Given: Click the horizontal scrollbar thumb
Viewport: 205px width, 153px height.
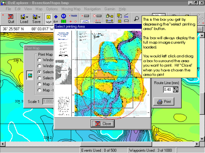Looking at the screenshot, I should (x=116, y=144).
